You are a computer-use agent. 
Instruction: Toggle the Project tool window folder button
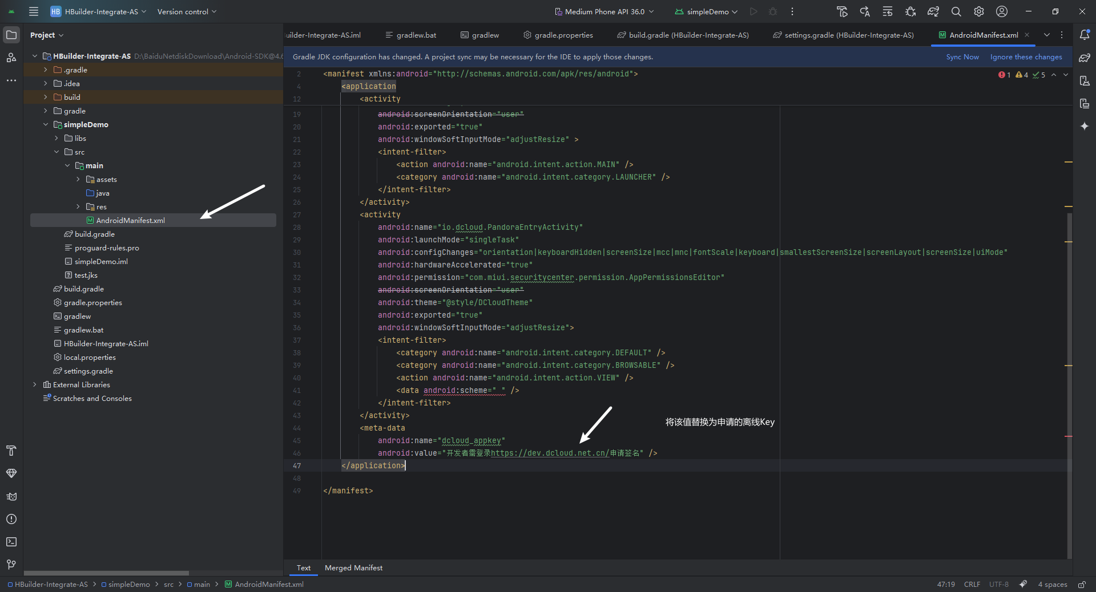click(x=11, y=35)
